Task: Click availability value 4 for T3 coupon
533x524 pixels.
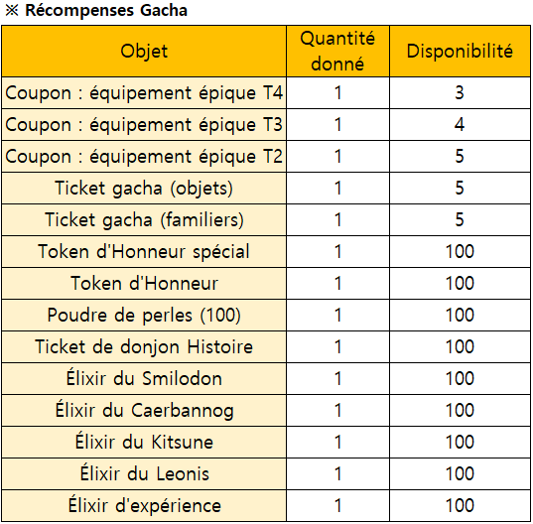Action: pyautogui.click(x=460, y=124)
